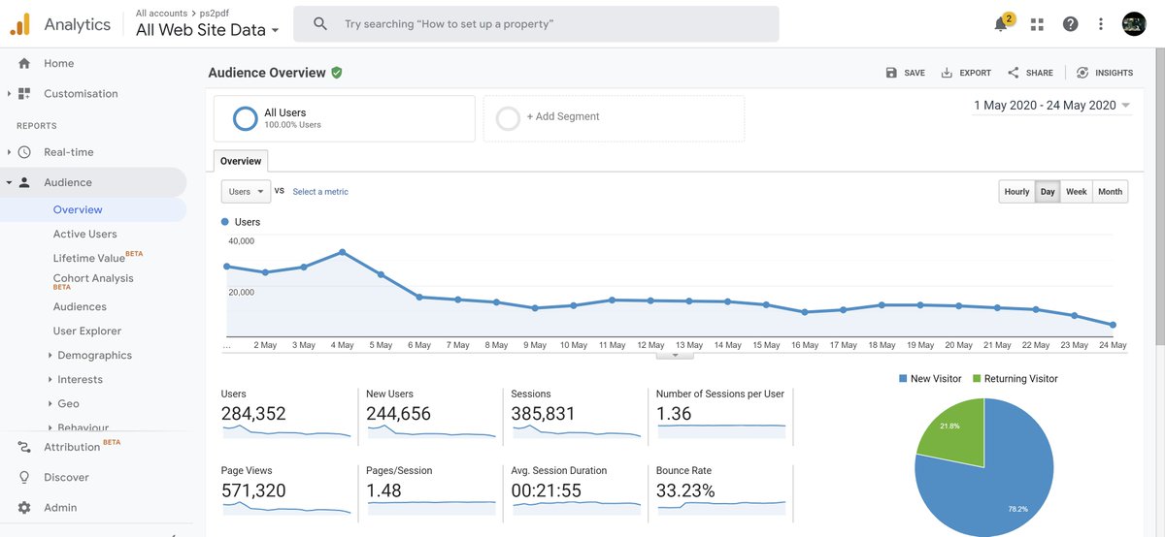Collapse the Audience section

[x=9, y=182]
